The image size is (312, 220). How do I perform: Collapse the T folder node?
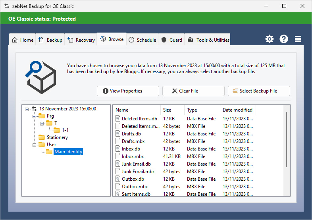(42, 124)
